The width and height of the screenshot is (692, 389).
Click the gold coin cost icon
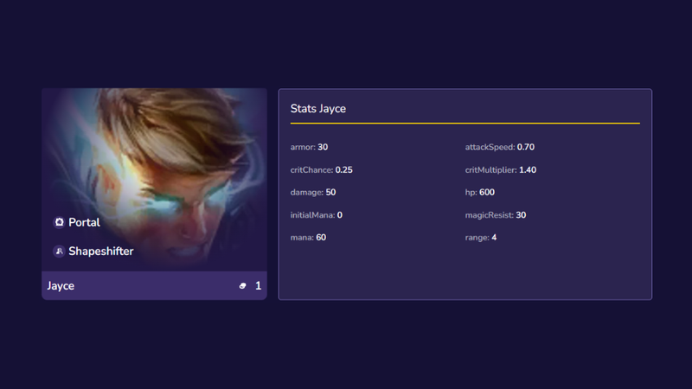point(242,286)
